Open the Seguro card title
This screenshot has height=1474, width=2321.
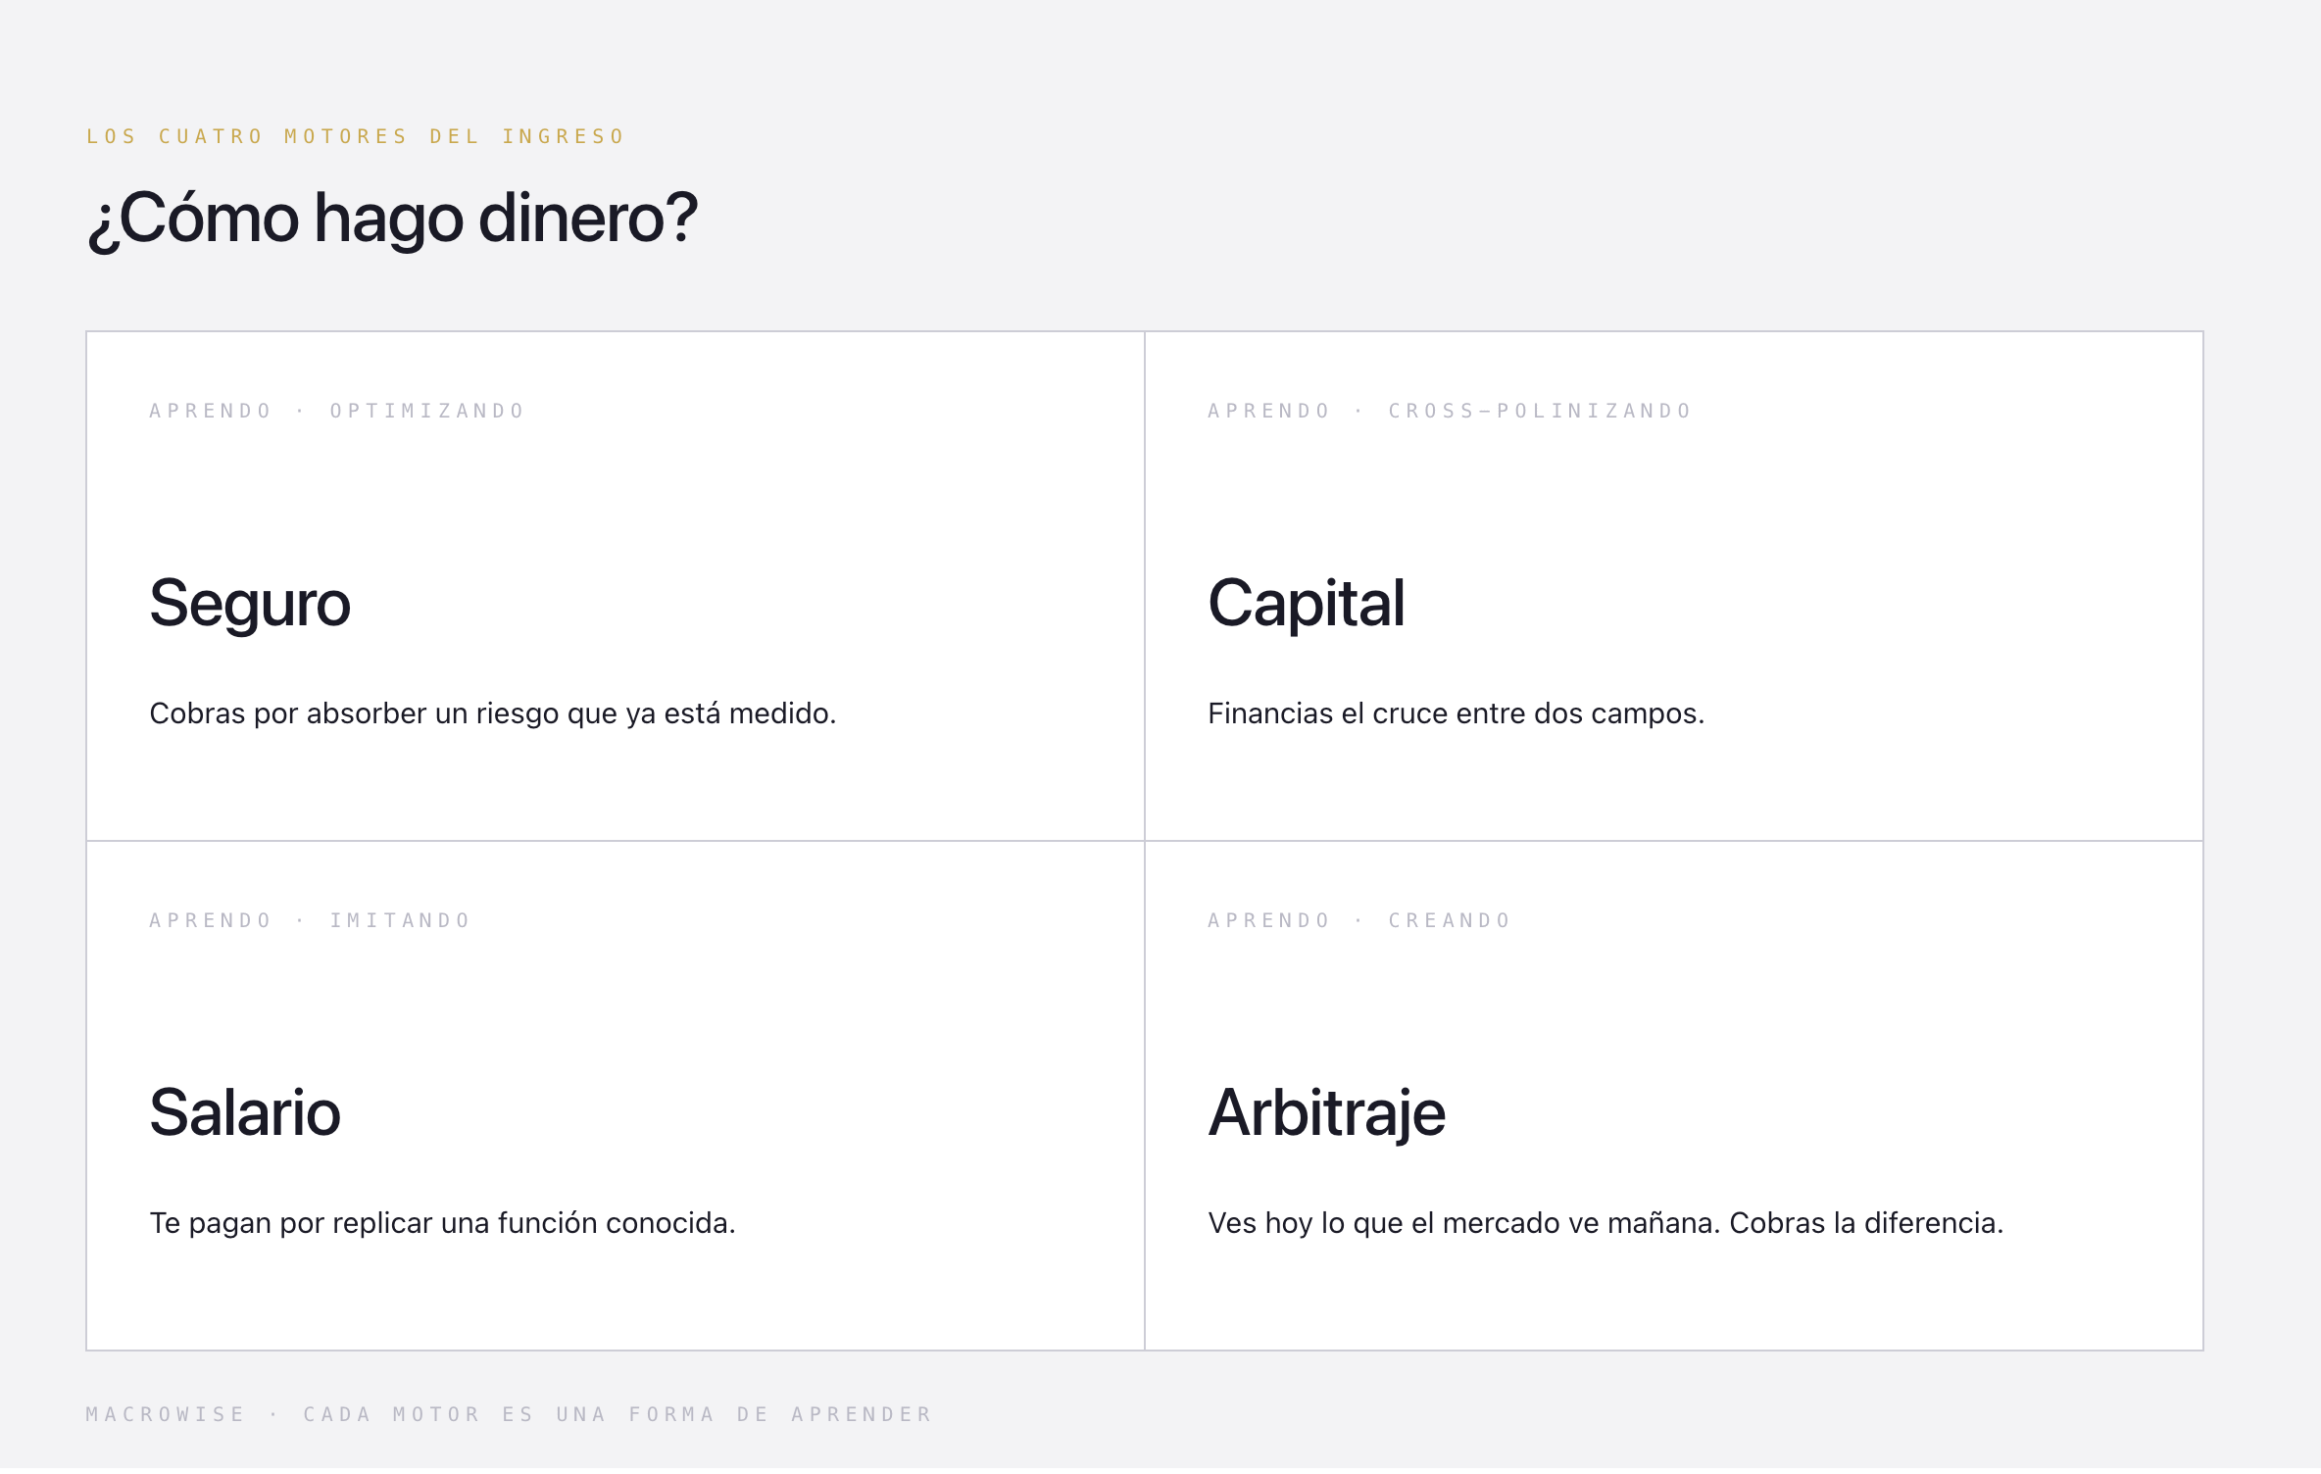click(250, 604)
